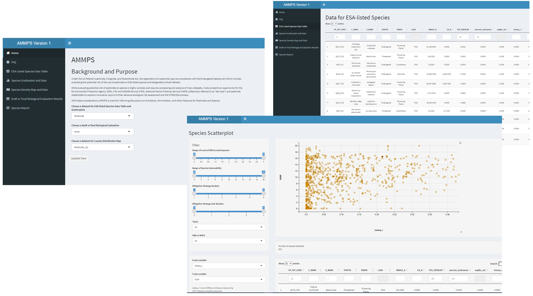Click the Mitigation Strategy Buckets slider left handle
This screenshot has width=533, height=296.
coord(194,194)
